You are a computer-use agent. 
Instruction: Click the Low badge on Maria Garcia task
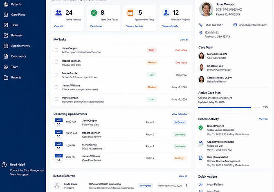(x=151, y=75)
